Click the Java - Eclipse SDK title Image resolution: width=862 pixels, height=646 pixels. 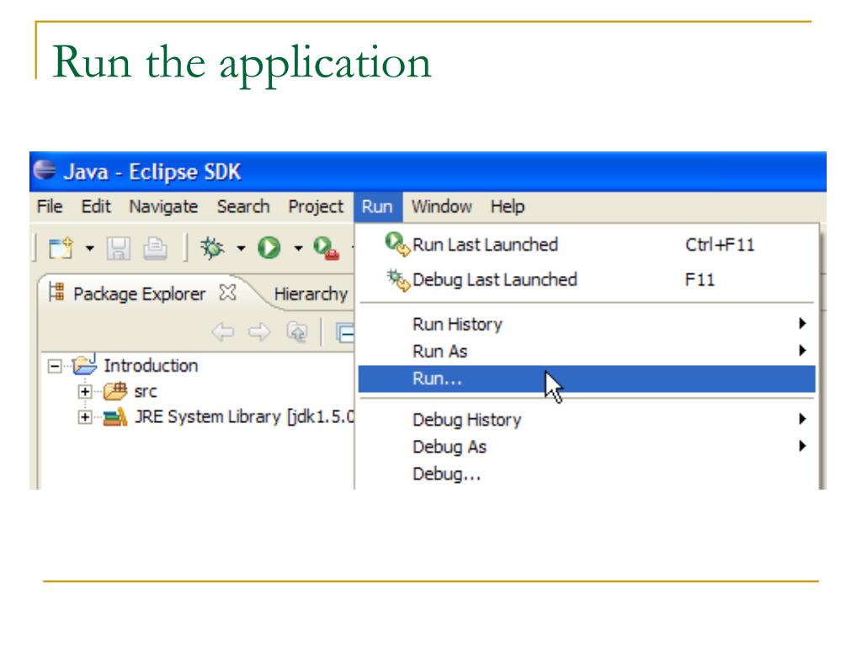[152, 172]
